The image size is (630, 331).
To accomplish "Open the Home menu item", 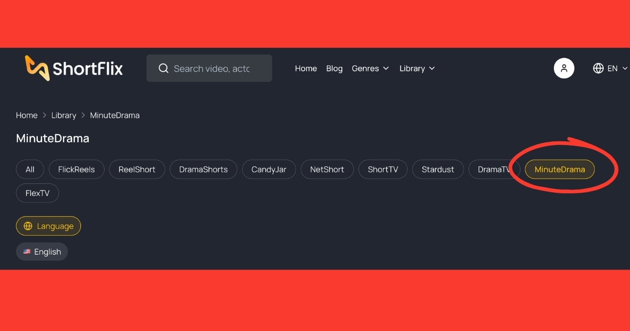I will [306, 68].
